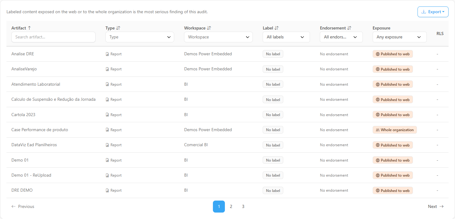This screenshot has height=219, width=455.
Task: Expand the All endorsements filter
Action: tap(341, 37)
